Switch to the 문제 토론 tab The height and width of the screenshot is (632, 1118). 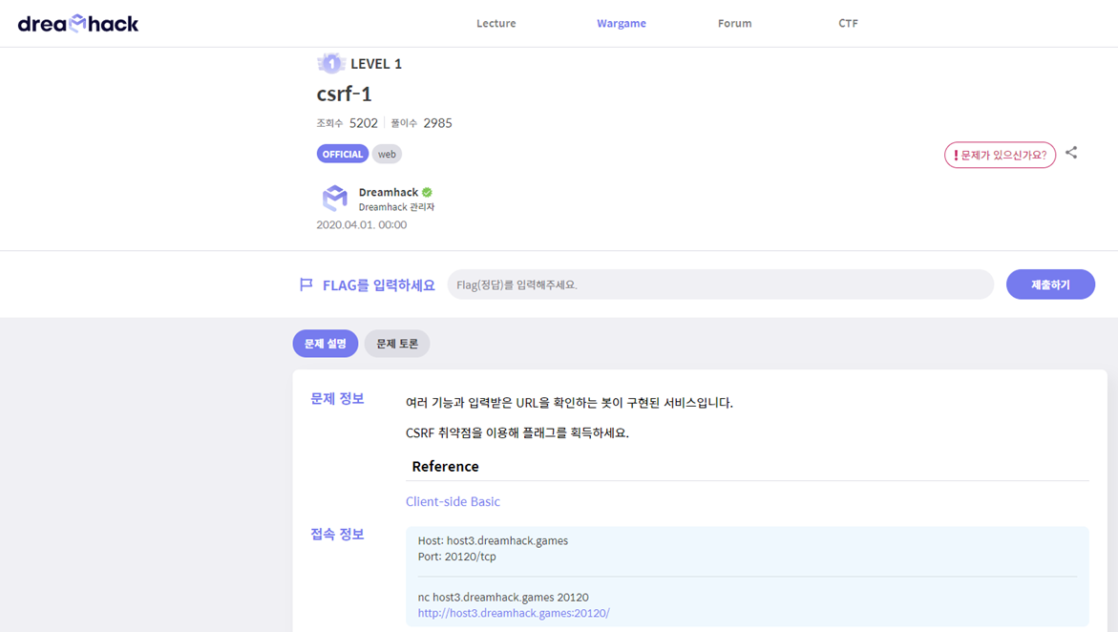click(x=397, y=343)
